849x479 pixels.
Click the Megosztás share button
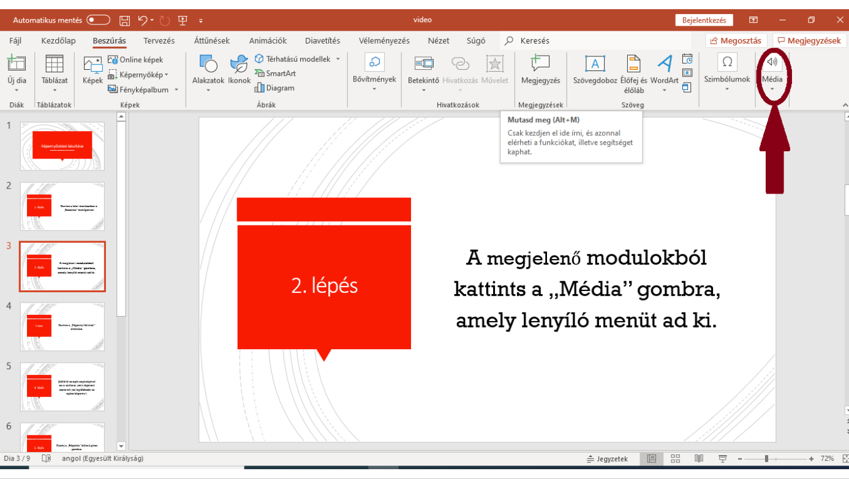pyautogui.click(x=737, y=40)
